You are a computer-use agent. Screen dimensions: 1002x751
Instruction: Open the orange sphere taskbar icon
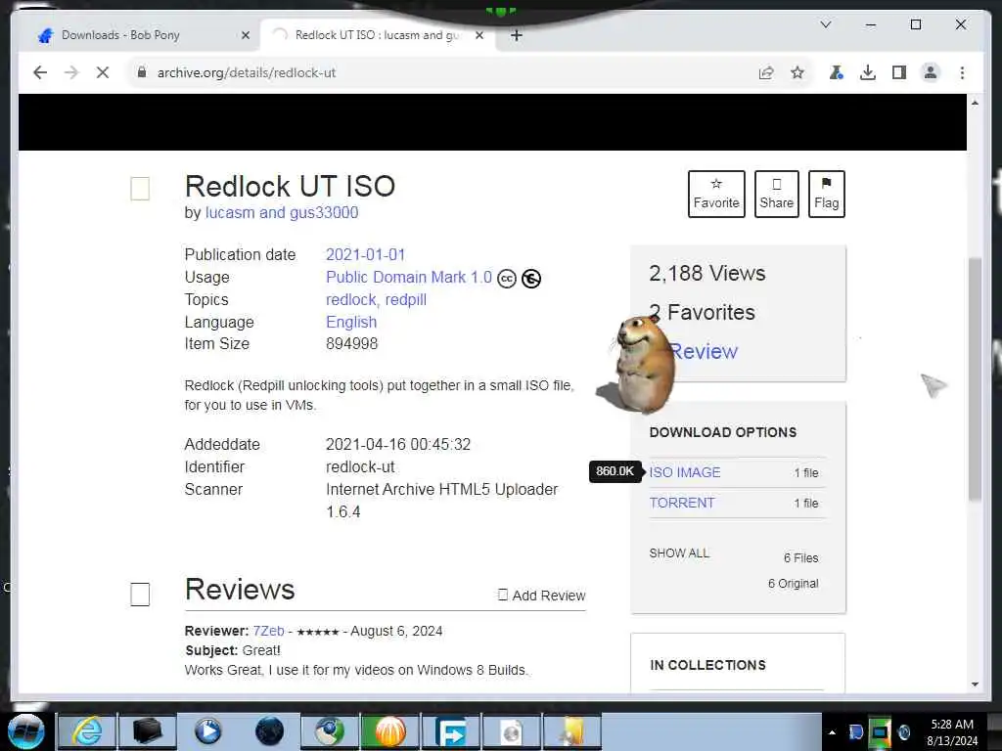click(x=390, y=731)
